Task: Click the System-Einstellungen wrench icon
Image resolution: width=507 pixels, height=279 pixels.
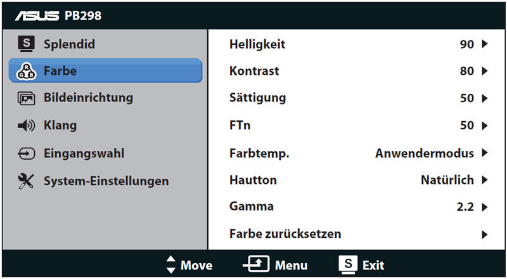Action: point(26,181)
